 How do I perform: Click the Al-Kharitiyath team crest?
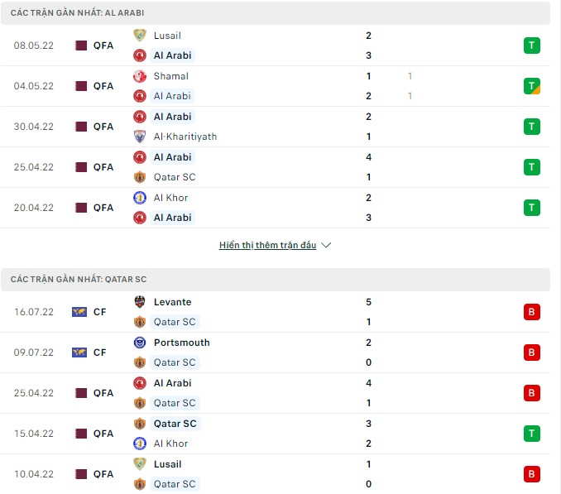[140, 137]
